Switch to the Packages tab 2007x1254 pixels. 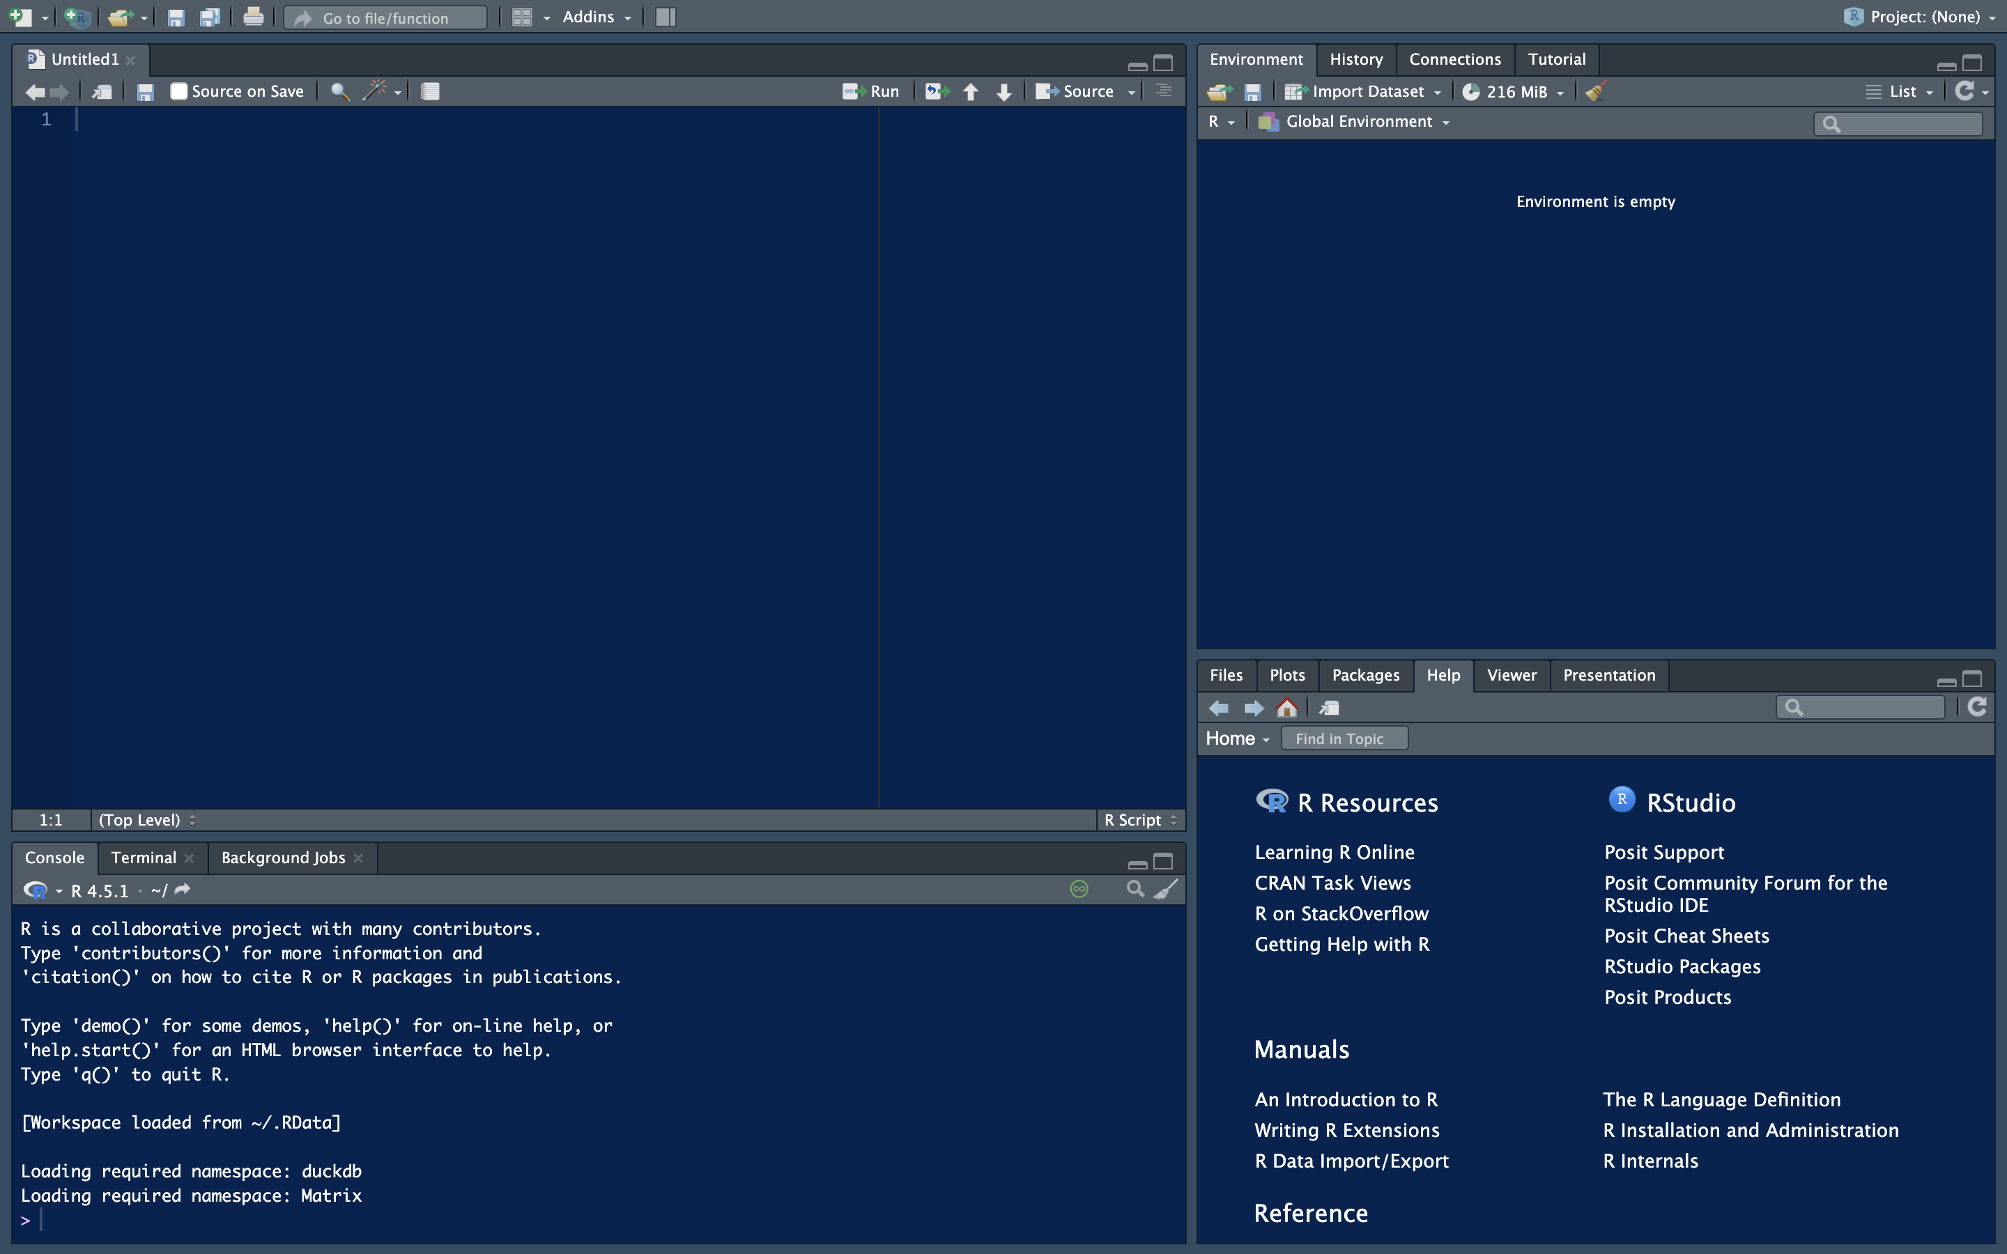(1364, 675)
